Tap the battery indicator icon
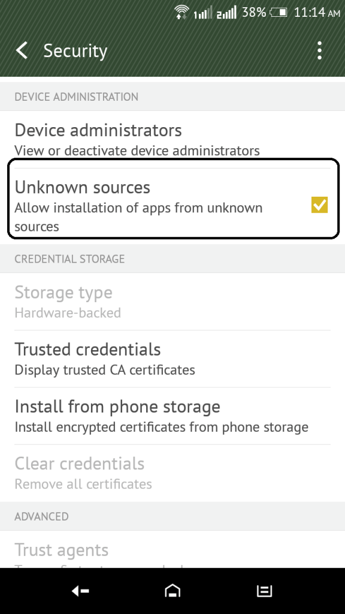The image size is (345, 614). click(279, 13)
